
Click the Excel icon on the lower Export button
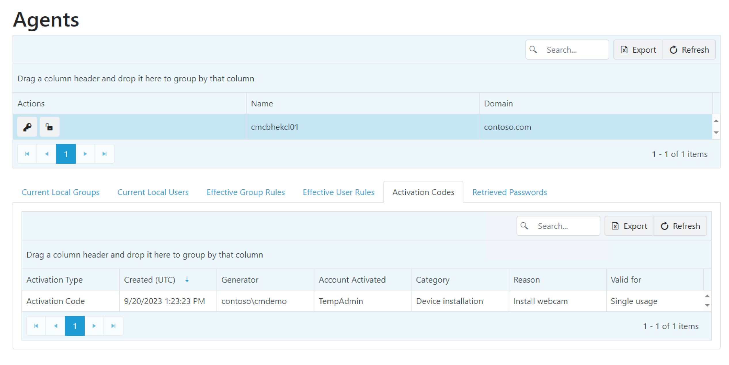click(x=615, y=226)
